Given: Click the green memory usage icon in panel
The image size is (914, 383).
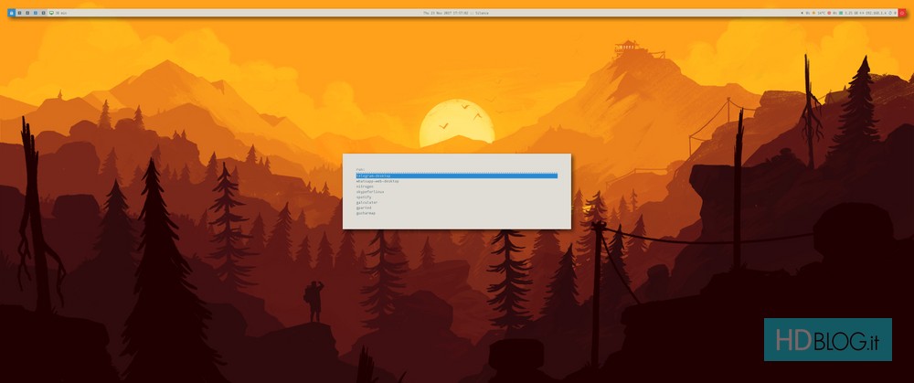Looking at the screenshot, I should tap(841, 13).
